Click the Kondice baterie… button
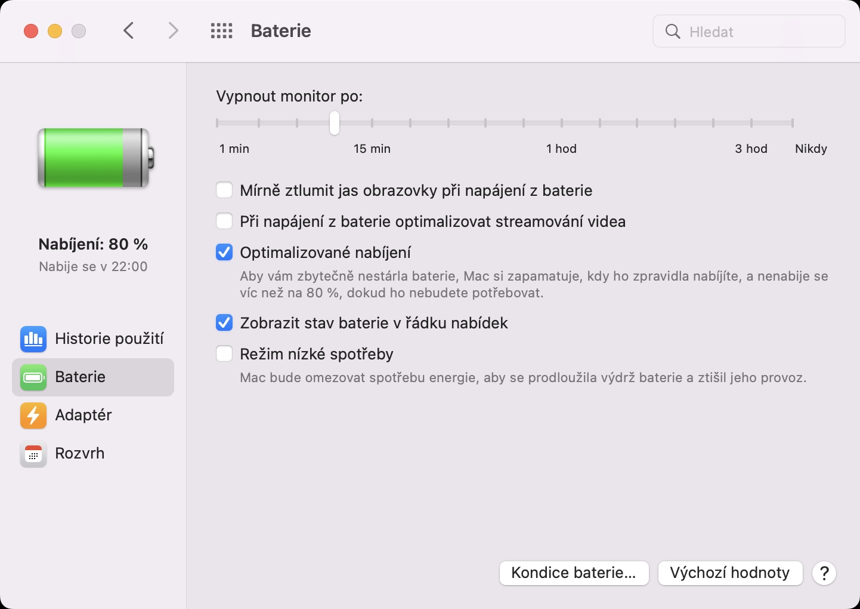This screenshot has height=609, width=860. 574,573
